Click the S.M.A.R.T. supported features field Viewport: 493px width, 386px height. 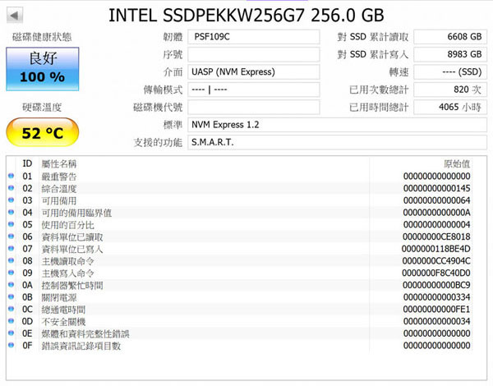pyautogui.click(x=337, y=142)
